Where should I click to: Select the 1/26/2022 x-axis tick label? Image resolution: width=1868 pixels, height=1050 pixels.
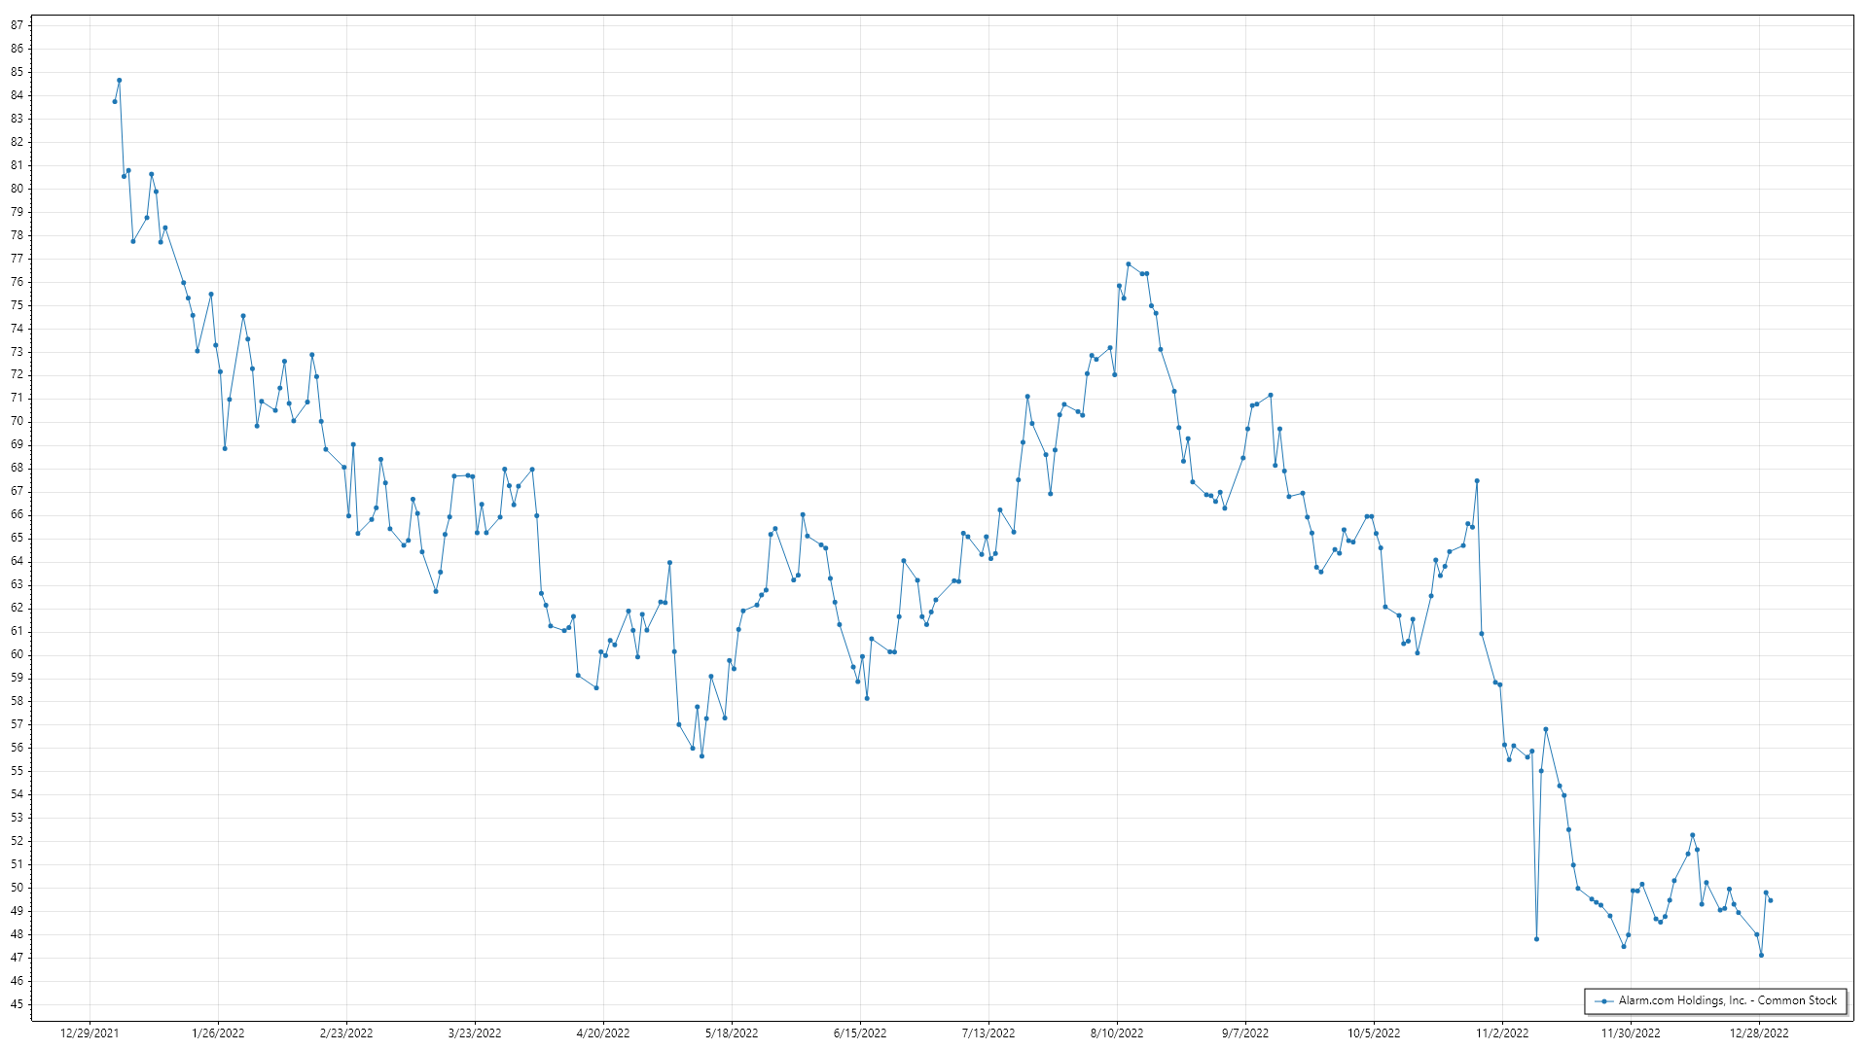click(x=218, y=1033)
